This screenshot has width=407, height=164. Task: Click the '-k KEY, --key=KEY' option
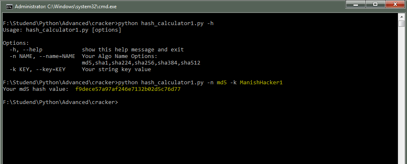(x=37, y=69)
